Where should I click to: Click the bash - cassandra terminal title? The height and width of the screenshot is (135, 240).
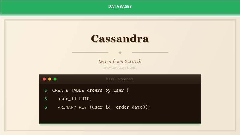click(120, 79)
